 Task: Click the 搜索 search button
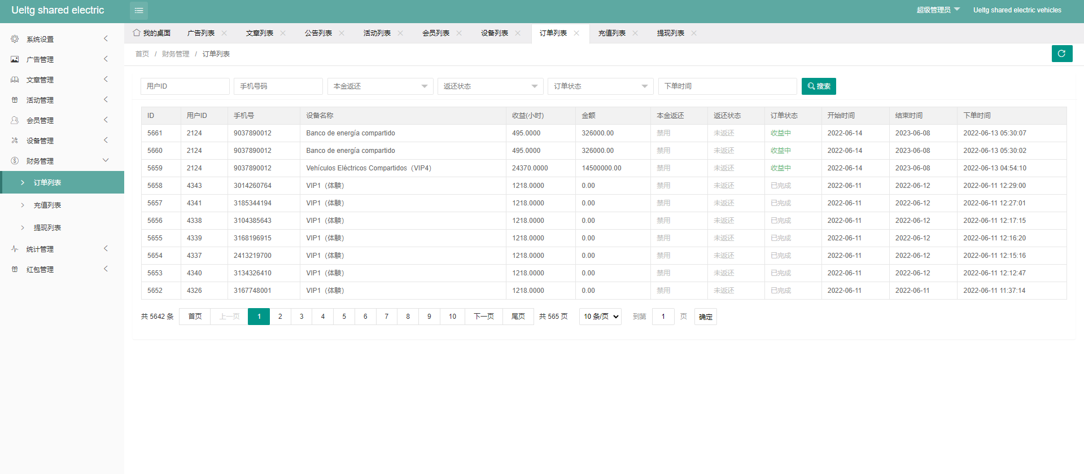[819, 86]
